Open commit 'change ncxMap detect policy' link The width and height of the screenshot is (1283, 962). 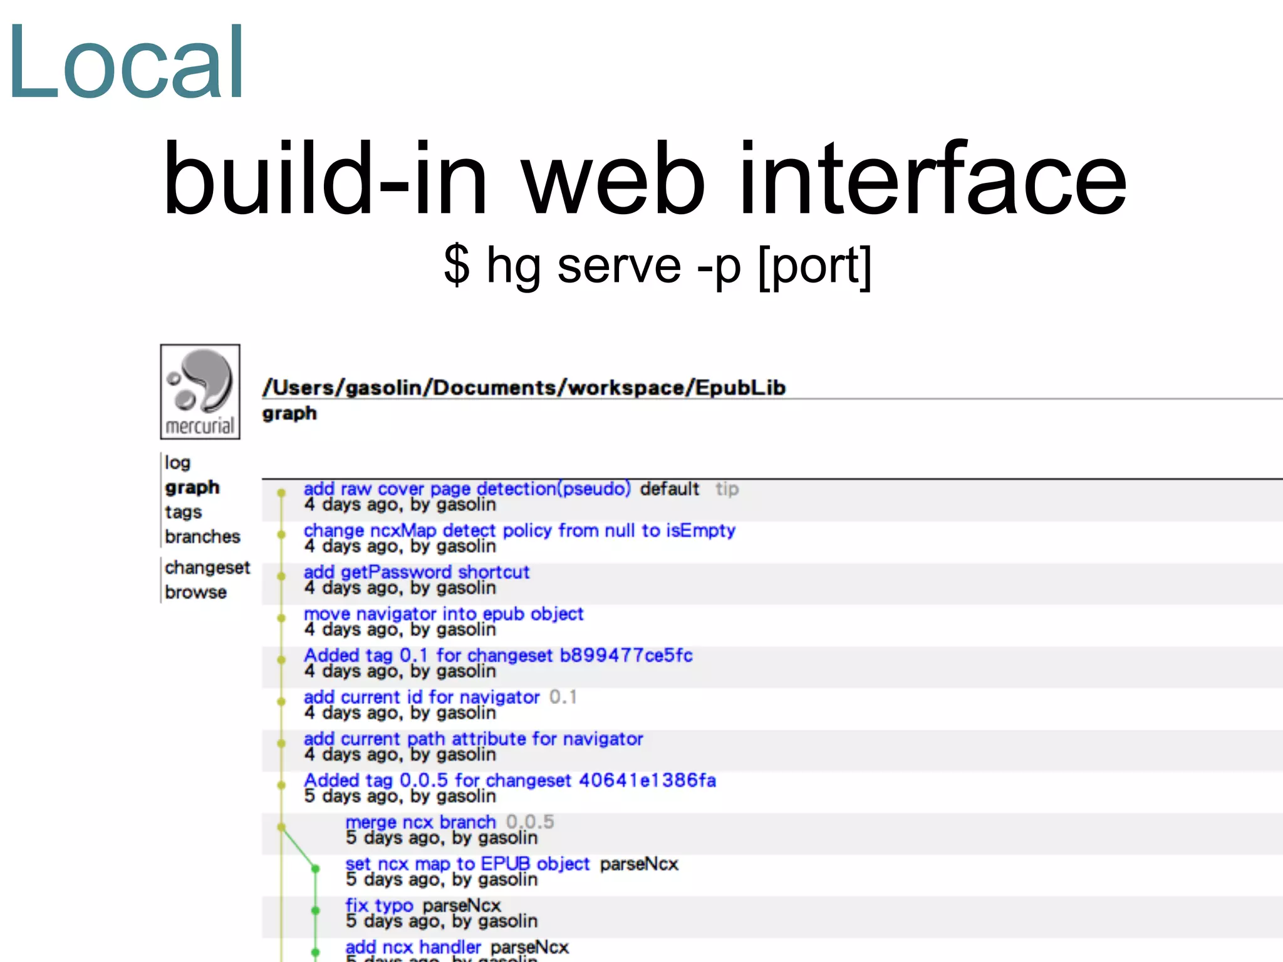(519, 530)
